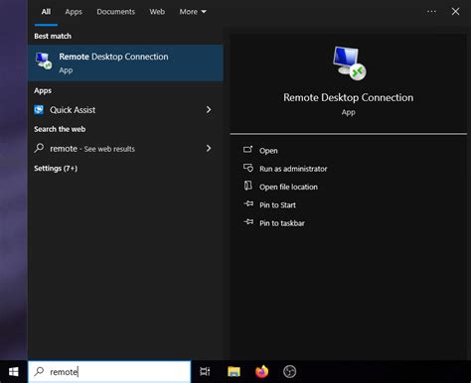Choose Pin to taskbar

282,223
